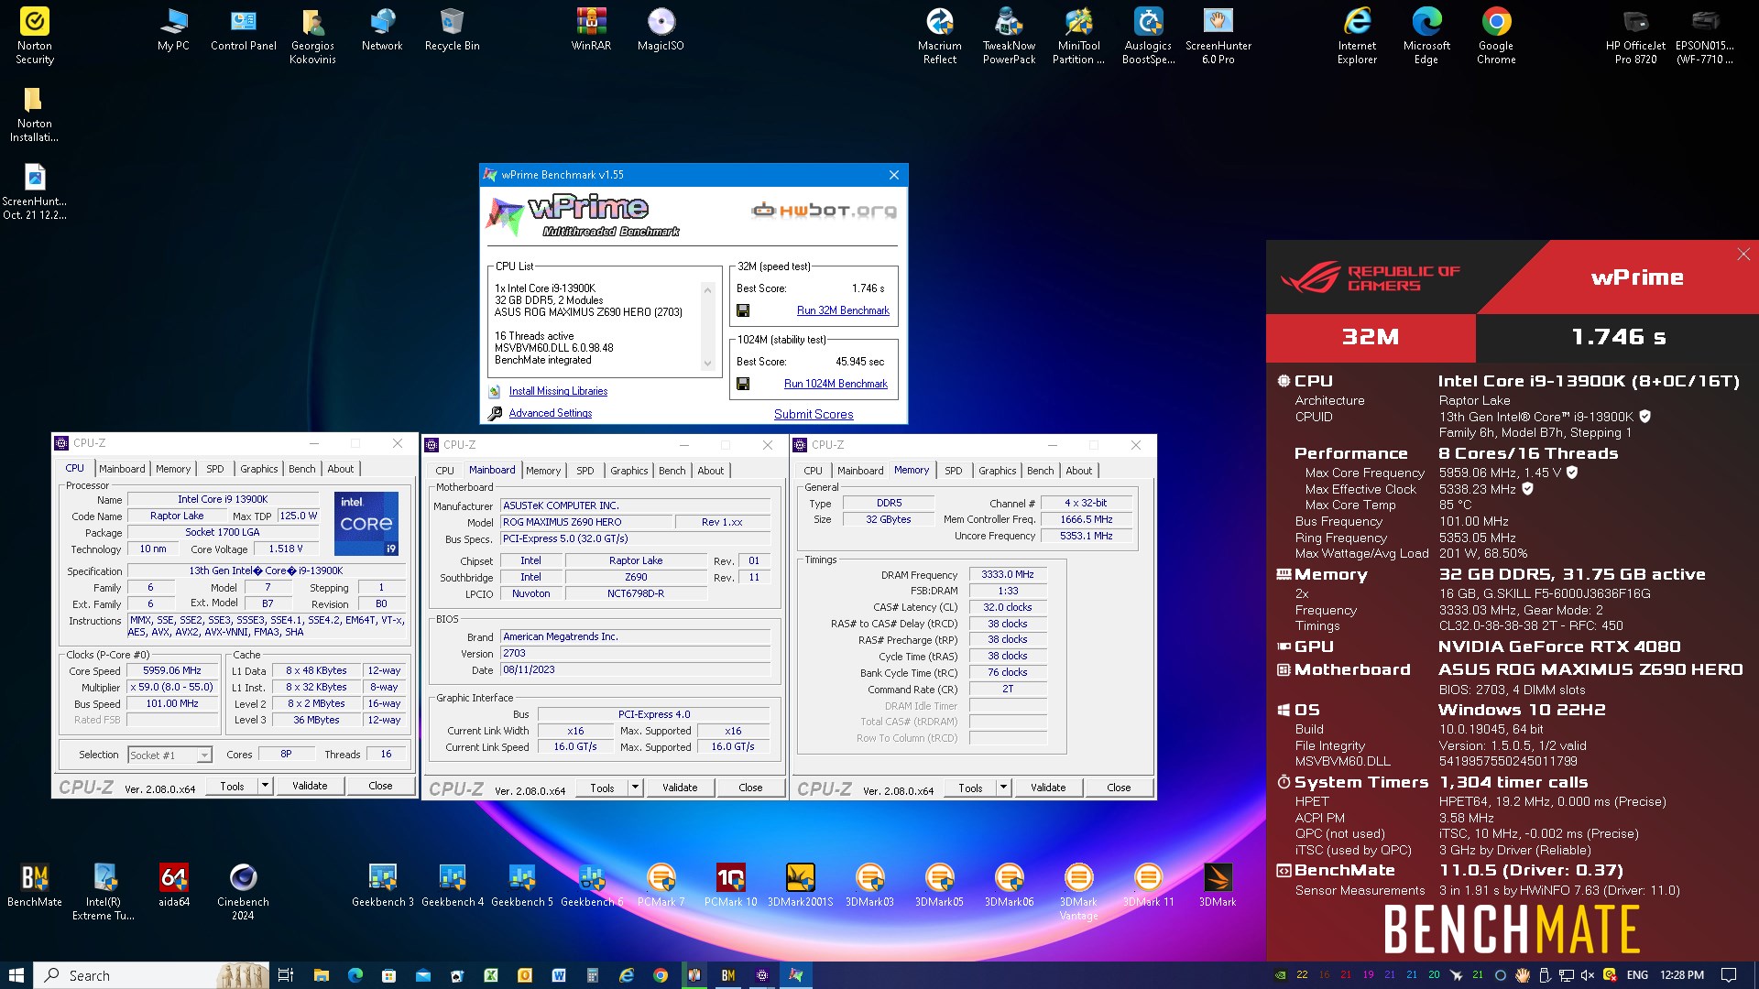Click Install Missing Libraries link
1759x989 pixels.
tap(558, 391)
